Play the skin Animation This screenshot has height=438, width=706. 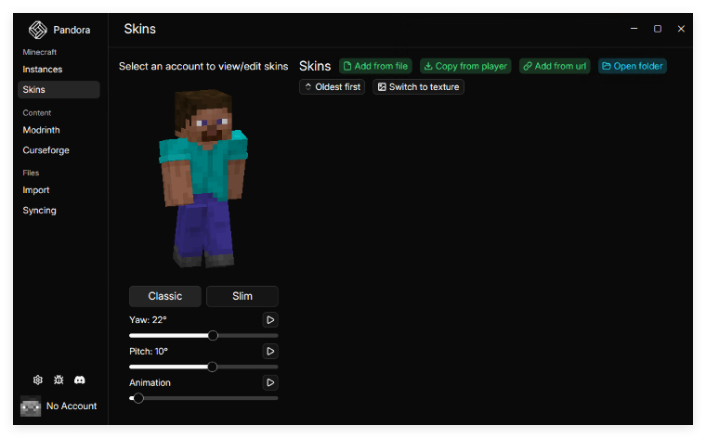pos(270,382)
